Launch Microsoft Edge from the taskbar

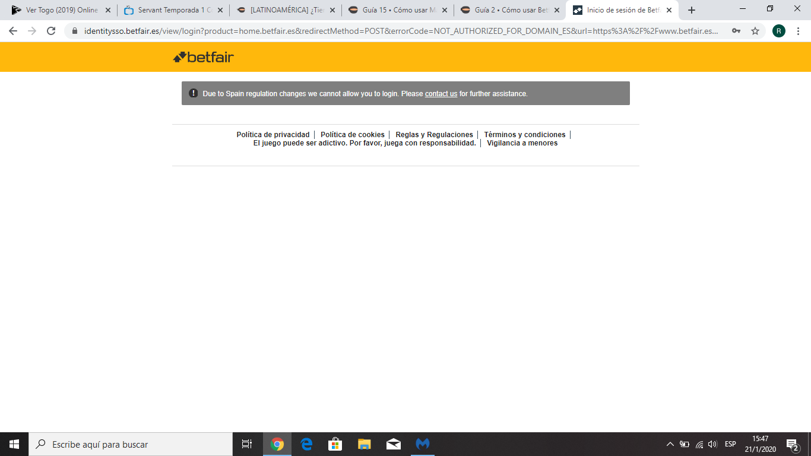click(x=306, y=444)
